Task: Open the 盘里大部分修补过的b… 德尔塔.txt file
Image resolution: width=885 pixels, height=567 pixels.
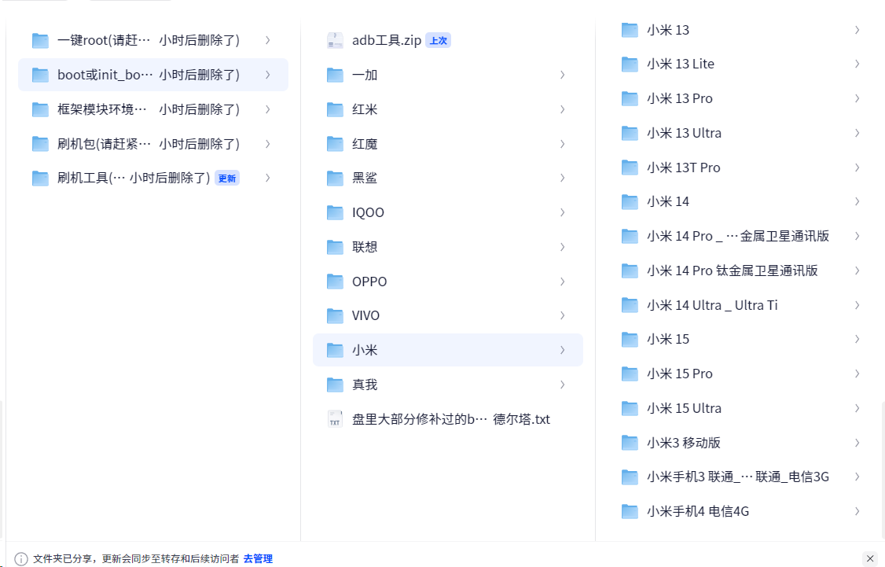Action: pyautogui.click(x=451, y=419)
